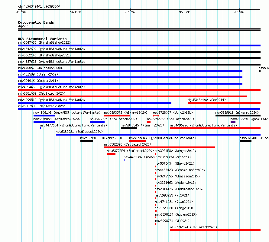The width and height of the screenshot is (269, 242).
Task: Click nsv3398164 (Audano2019) label
Action: tap(176, 214)
